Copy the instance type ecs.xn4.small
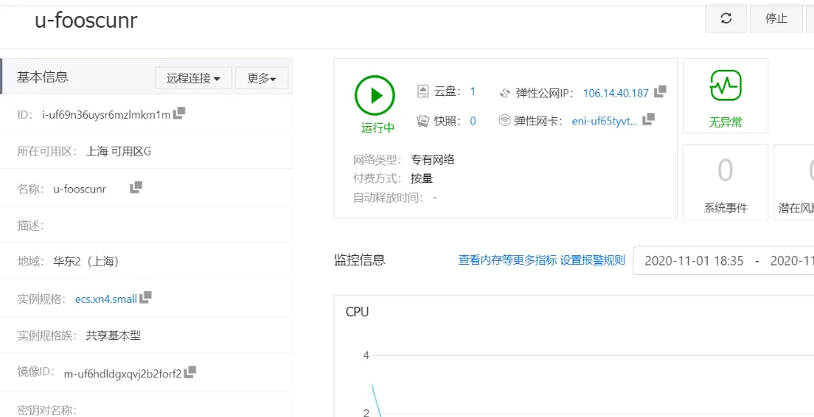 [146, 297]
